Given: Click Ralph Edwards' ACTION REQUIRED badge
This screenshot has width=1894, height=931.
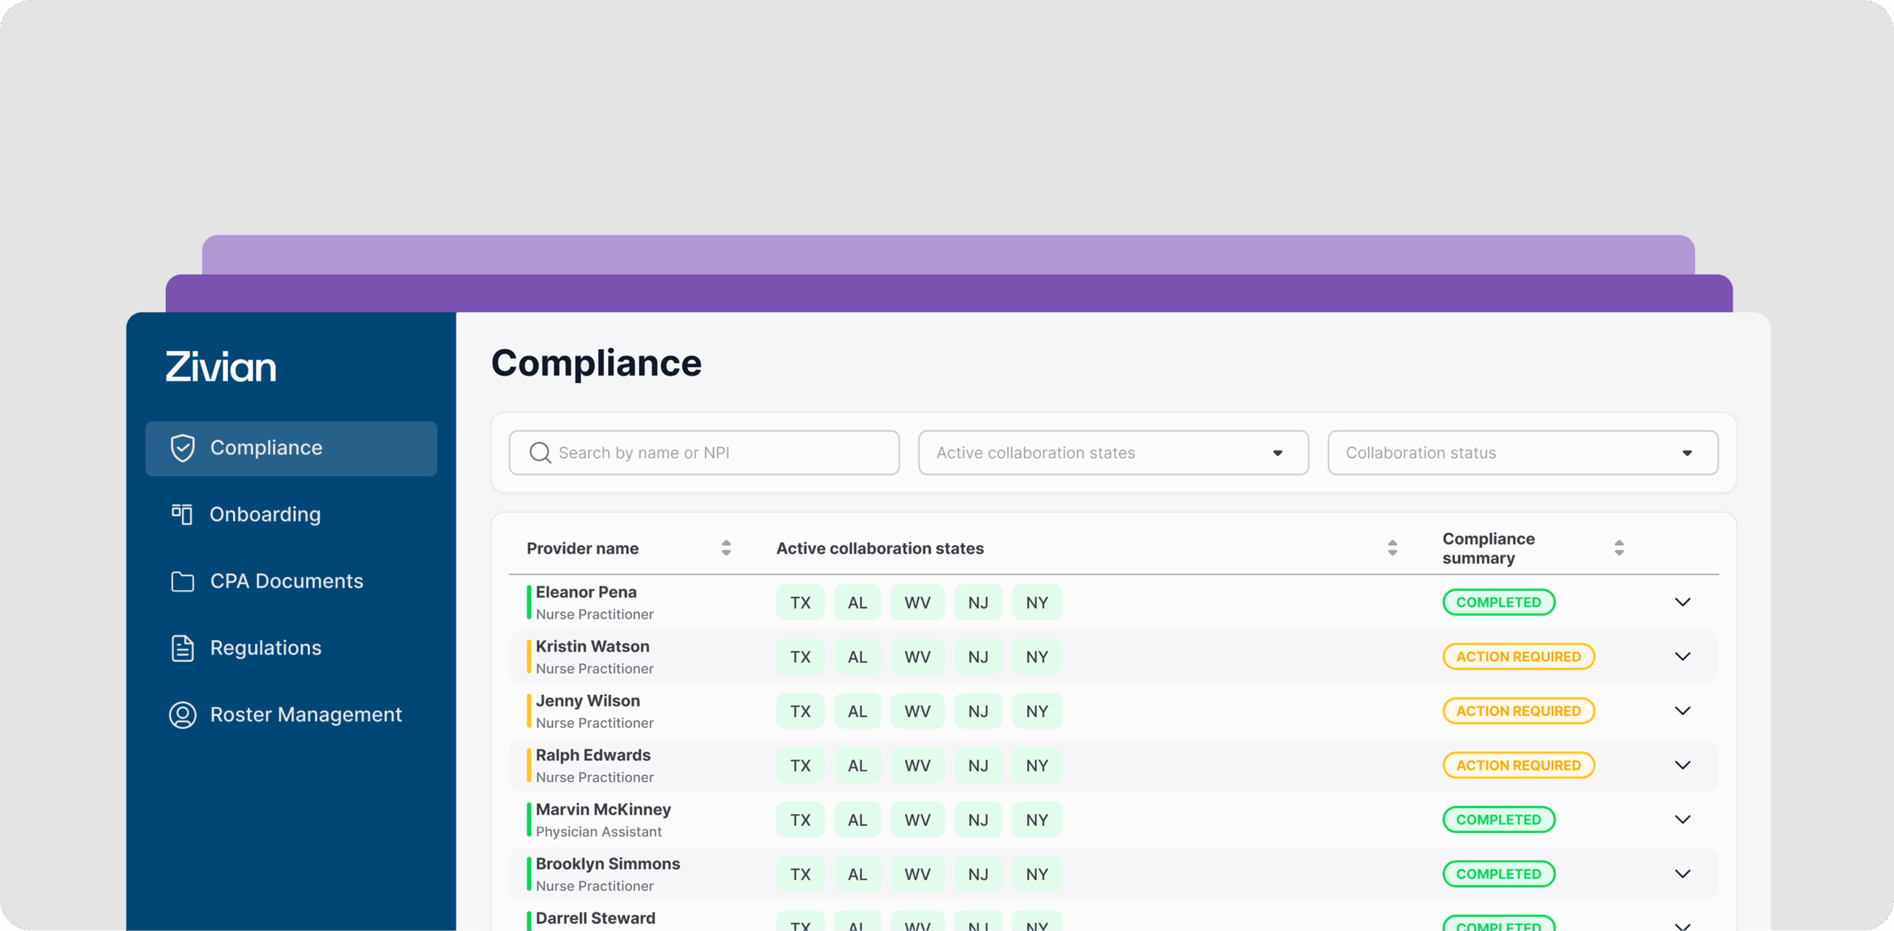Looking at the screenshot, I should (x=1518, y=765).
